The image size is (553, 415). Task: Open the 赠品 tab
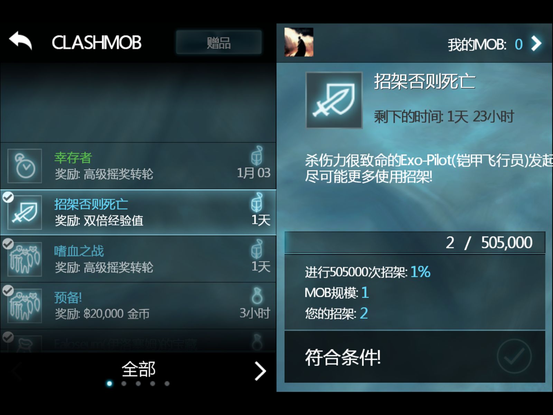pos(219,42)
